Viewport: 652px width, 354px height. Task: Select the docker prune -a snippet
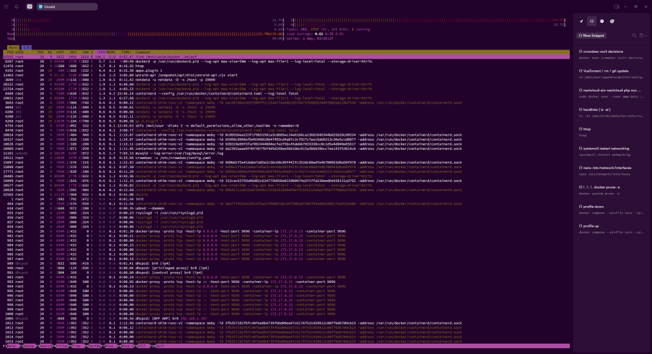pyautogui.click(x=611, y=190)
